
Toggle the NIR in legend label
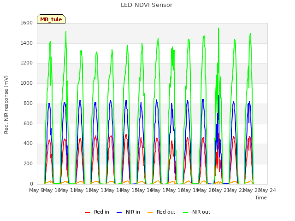tap(133, 212)
